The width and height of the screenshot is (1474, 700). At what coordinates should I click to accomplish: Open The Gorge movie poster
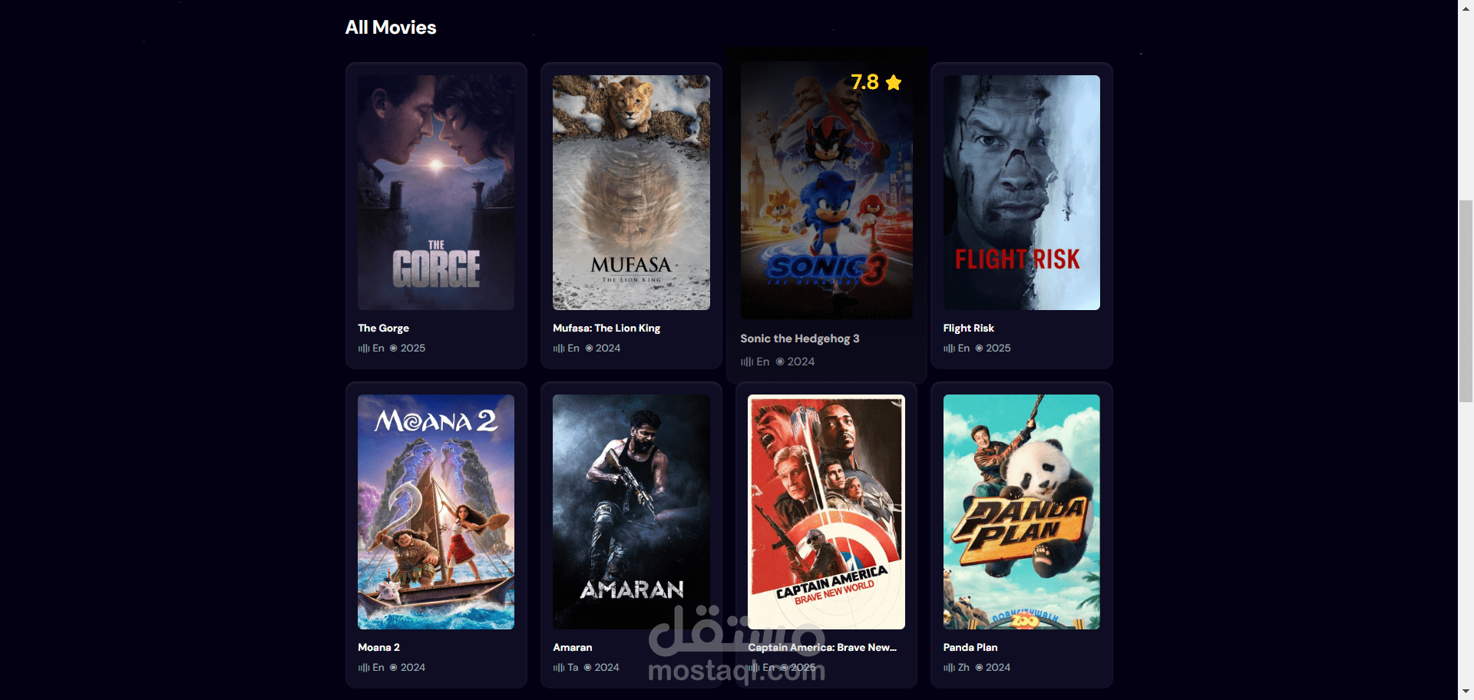(436, 193)
